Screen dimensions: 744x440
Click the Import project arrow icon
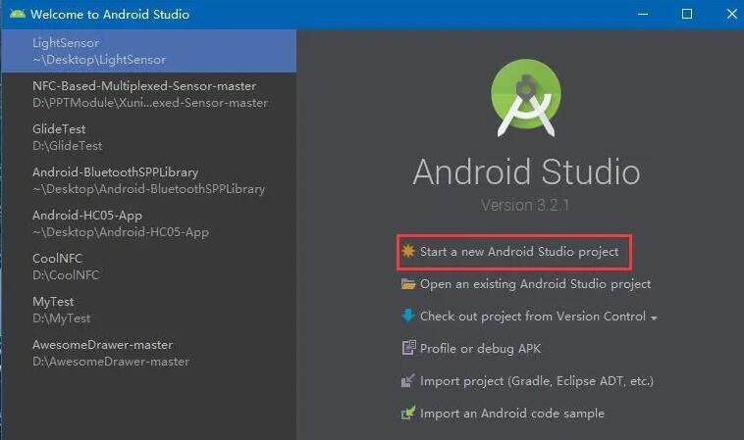(408, 380)
